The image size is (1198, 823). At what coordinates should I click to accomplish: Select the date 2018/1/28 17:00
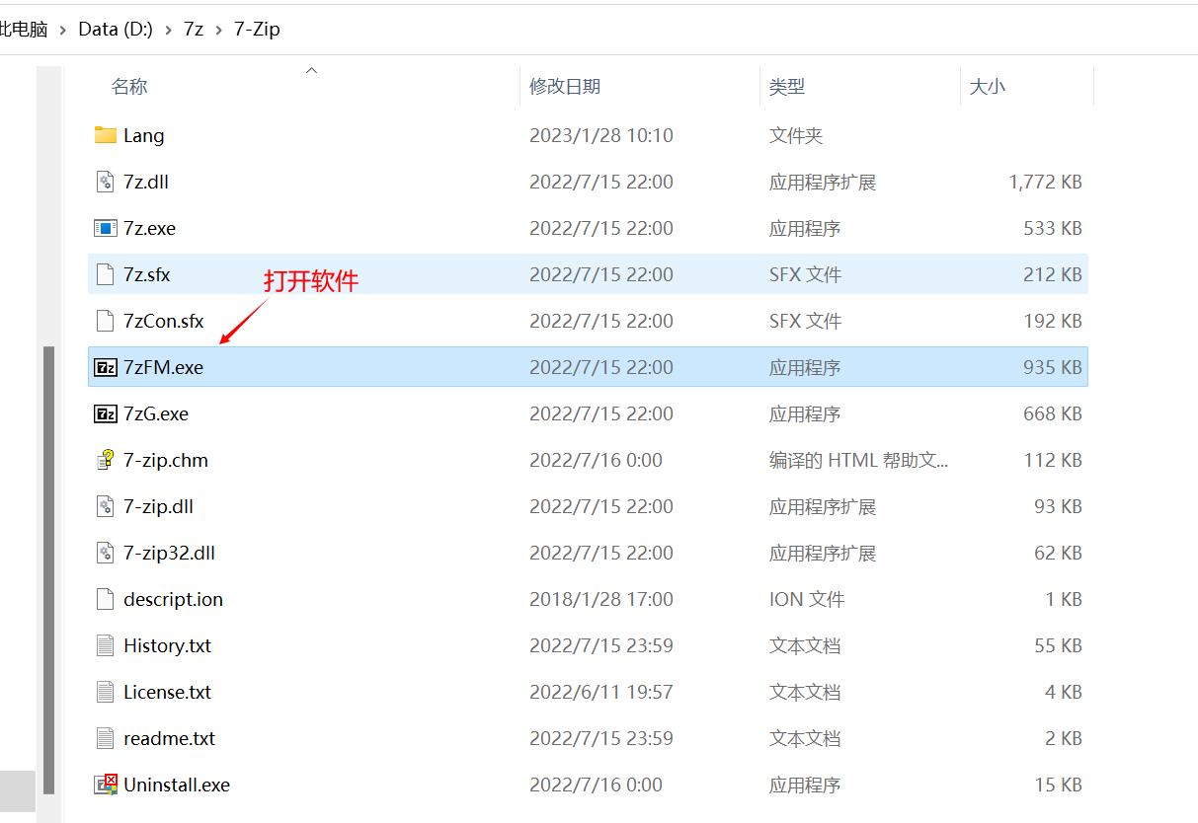point(601,599)
